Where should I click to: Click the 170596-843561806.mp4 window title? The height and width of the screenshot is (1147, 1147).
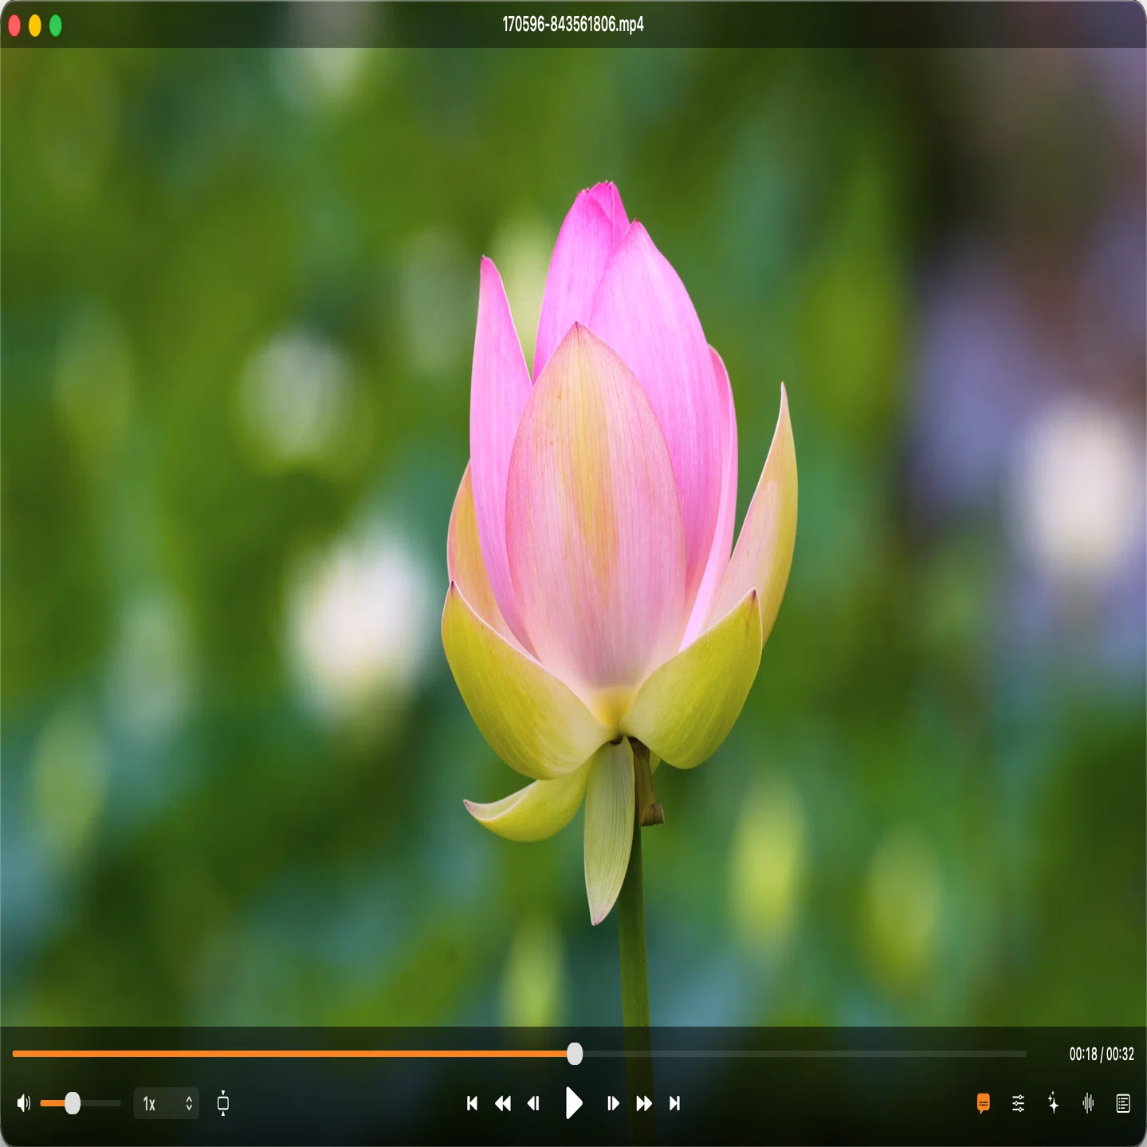point(573,25)
